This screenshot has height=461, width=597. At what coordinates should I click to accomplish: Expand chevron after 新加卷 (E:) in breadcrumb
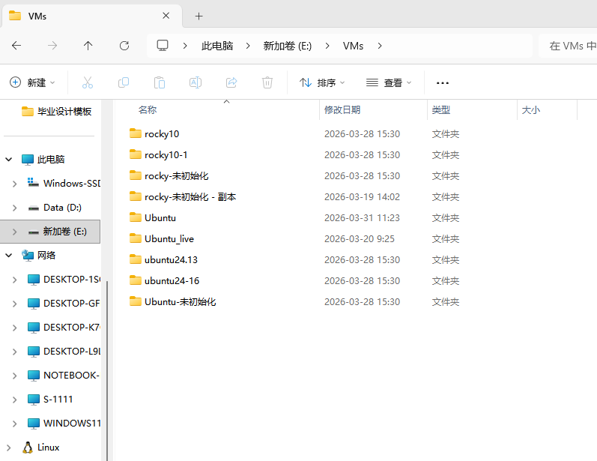coord(327,46)
